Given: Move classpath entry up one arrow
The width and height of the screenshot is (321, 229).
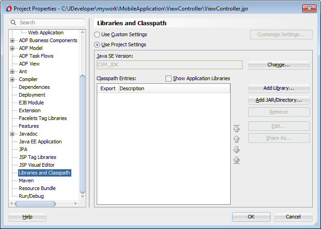Looking at the screenshot, I should click(x=237, y=139).
